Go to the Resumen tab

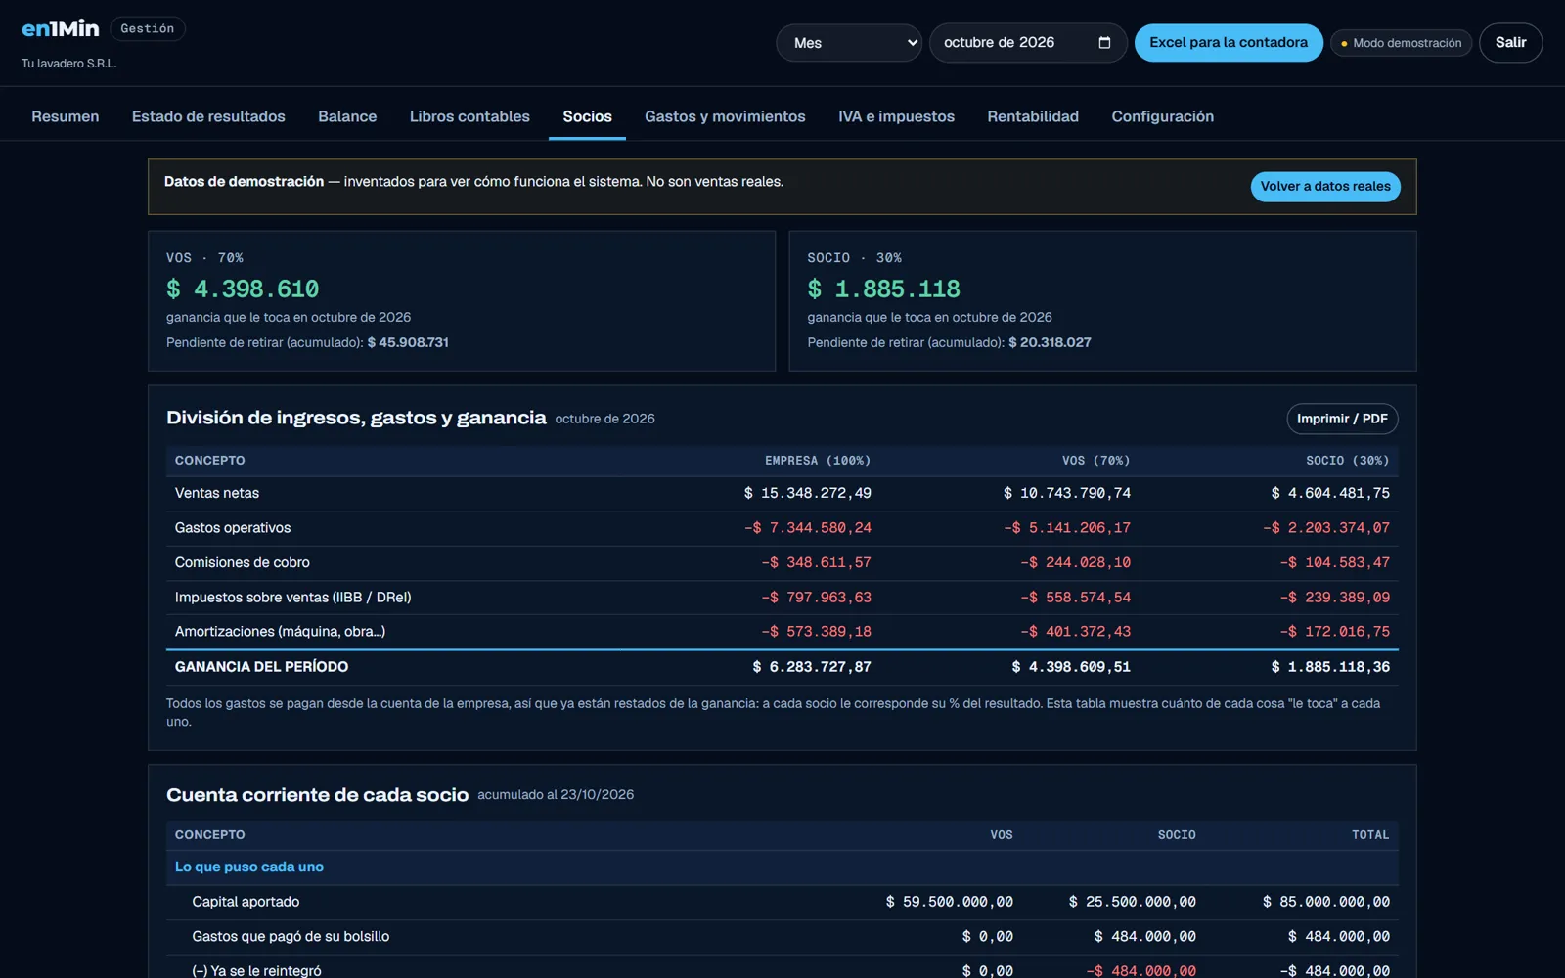click(66, 116)
